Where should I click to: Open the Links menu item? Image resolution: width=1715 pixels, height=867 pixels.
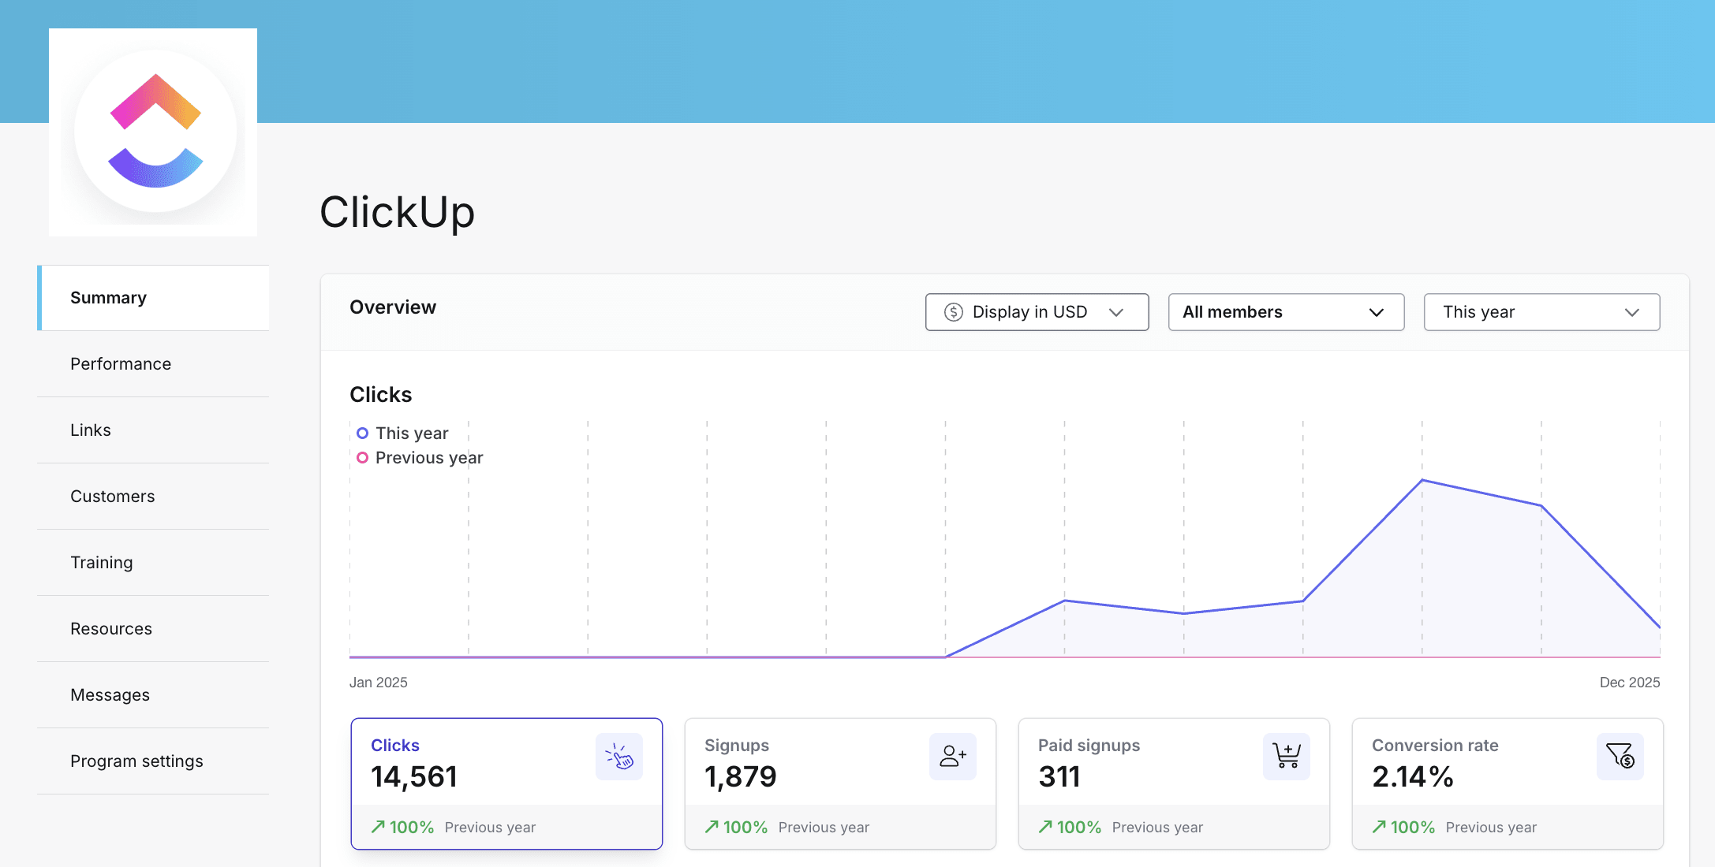[91, 430]
